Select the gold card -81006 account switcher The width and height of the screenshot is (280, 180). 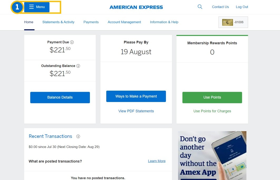pyautogui.click(x=233, y=22)
